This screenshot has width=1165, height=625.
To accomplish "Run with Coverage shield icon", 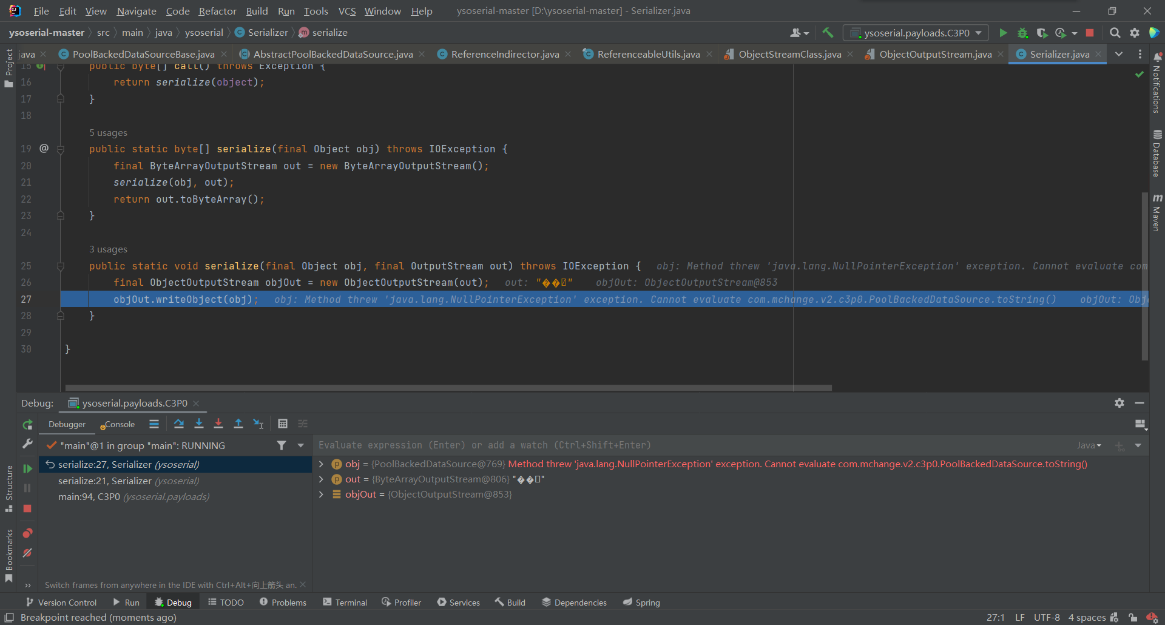I will [1042, 33].
